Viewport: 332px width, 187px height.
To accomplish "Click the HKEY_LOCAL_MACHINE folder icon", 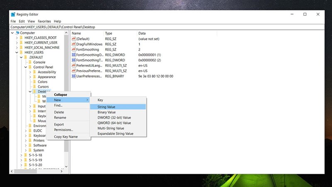I will pos(21,47).
